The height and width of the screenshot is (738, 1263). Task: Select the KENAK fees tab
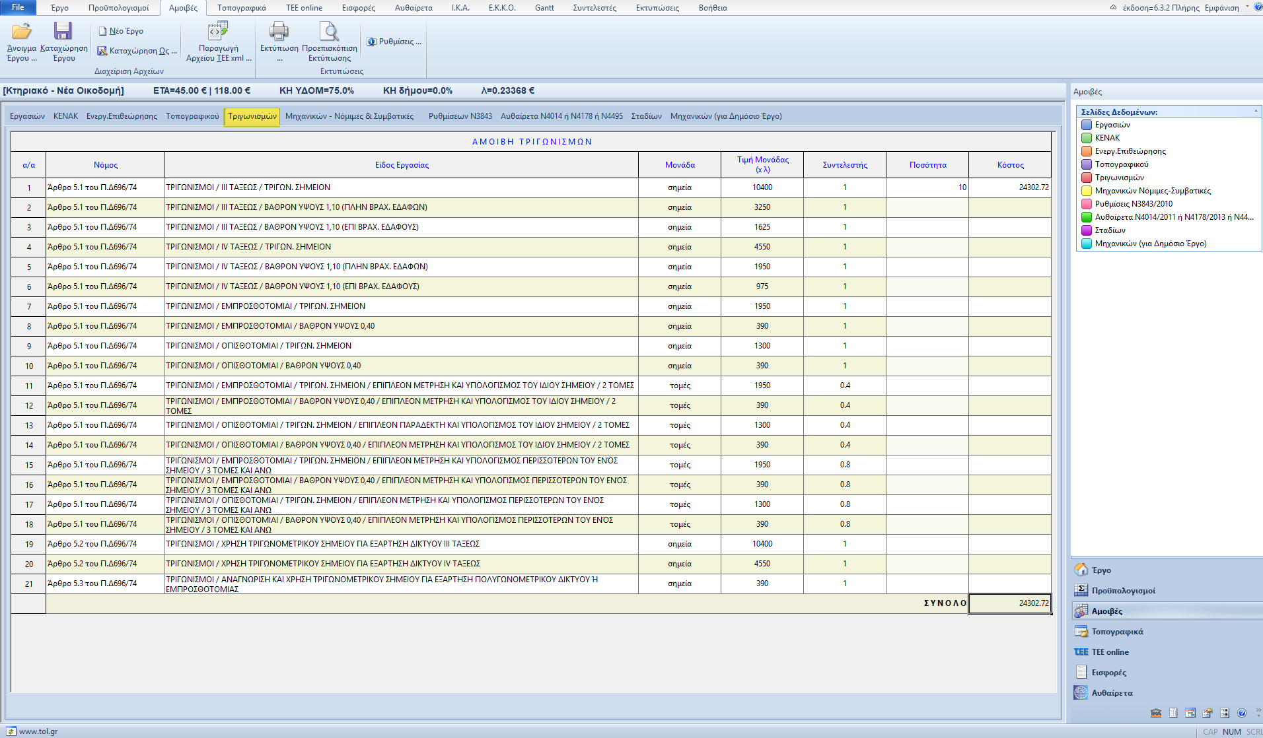coord(65,116)
